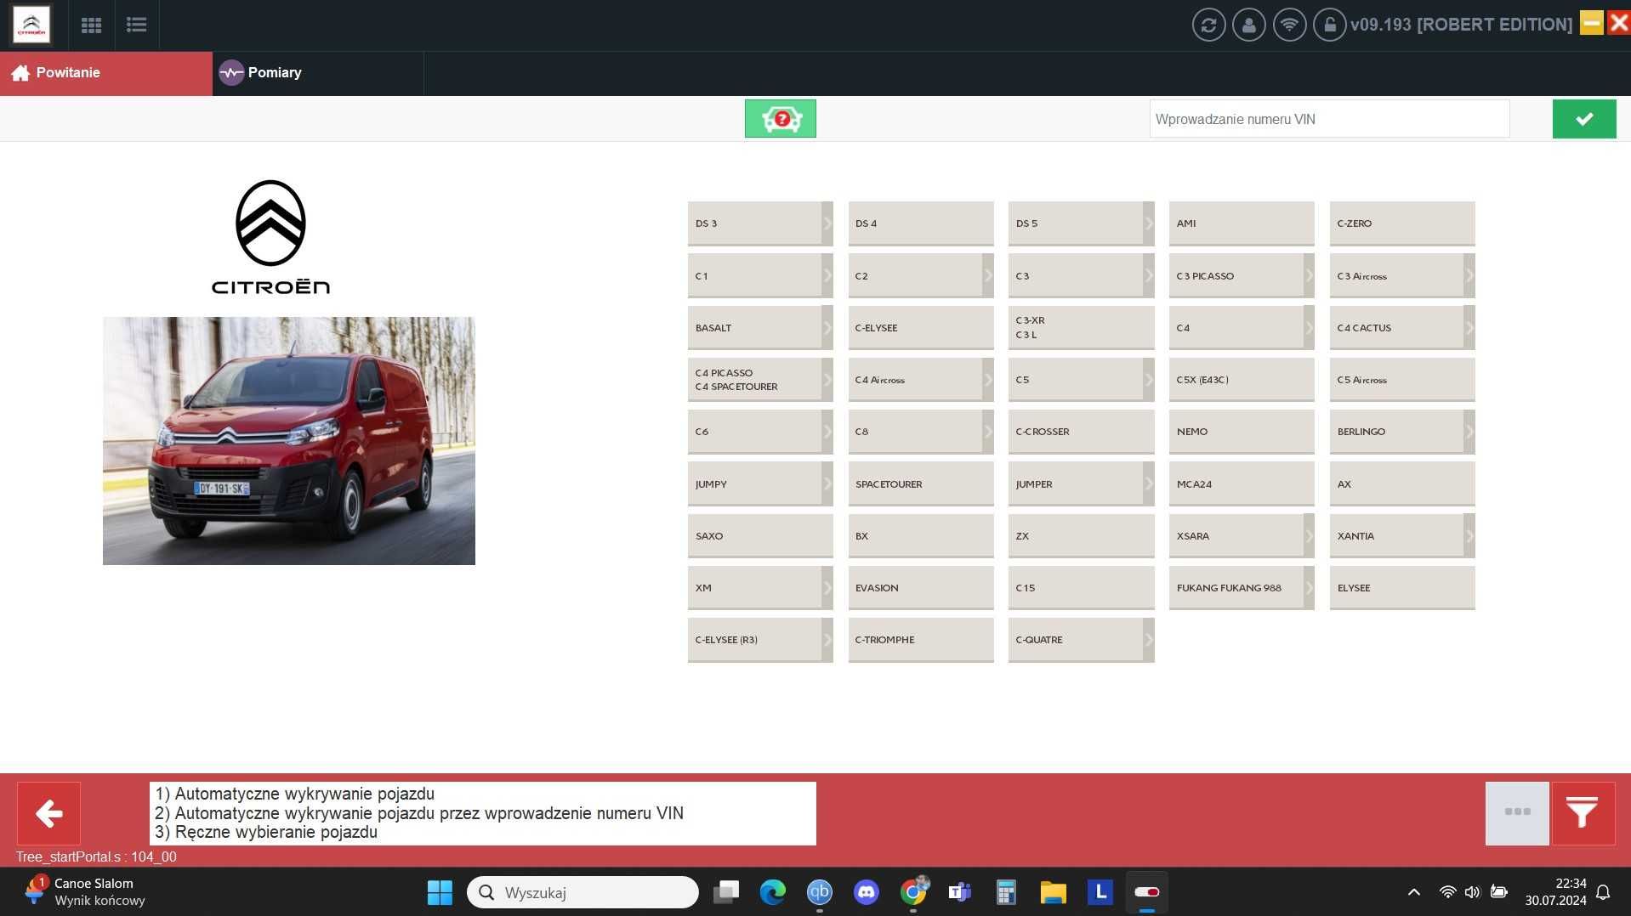Select the SAXO model button
This screenshot has height=916, width=1631.
(760, 535)
